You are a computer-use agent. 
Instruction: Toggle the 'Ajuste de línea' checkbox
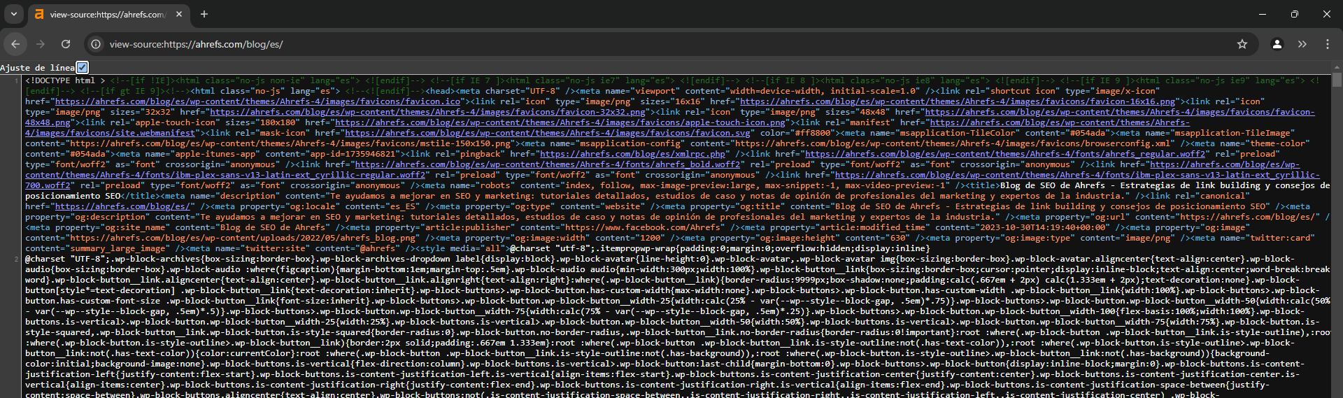pyautogui.click(x=83, y=68)
